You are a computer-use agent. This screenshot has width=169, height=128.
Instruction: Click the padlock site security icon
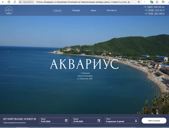click(20, 2)
